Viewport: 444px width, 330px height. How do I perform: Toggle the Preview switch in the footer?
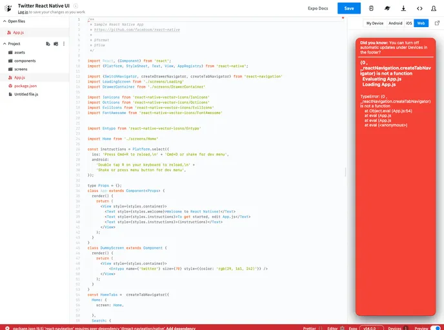click(436, 328)
